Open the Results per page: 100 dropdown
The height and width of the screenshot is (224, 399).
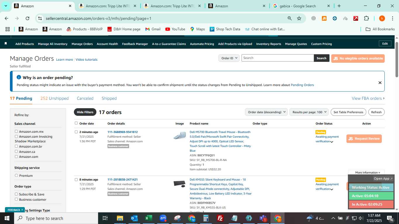click(x=309, y=112)
